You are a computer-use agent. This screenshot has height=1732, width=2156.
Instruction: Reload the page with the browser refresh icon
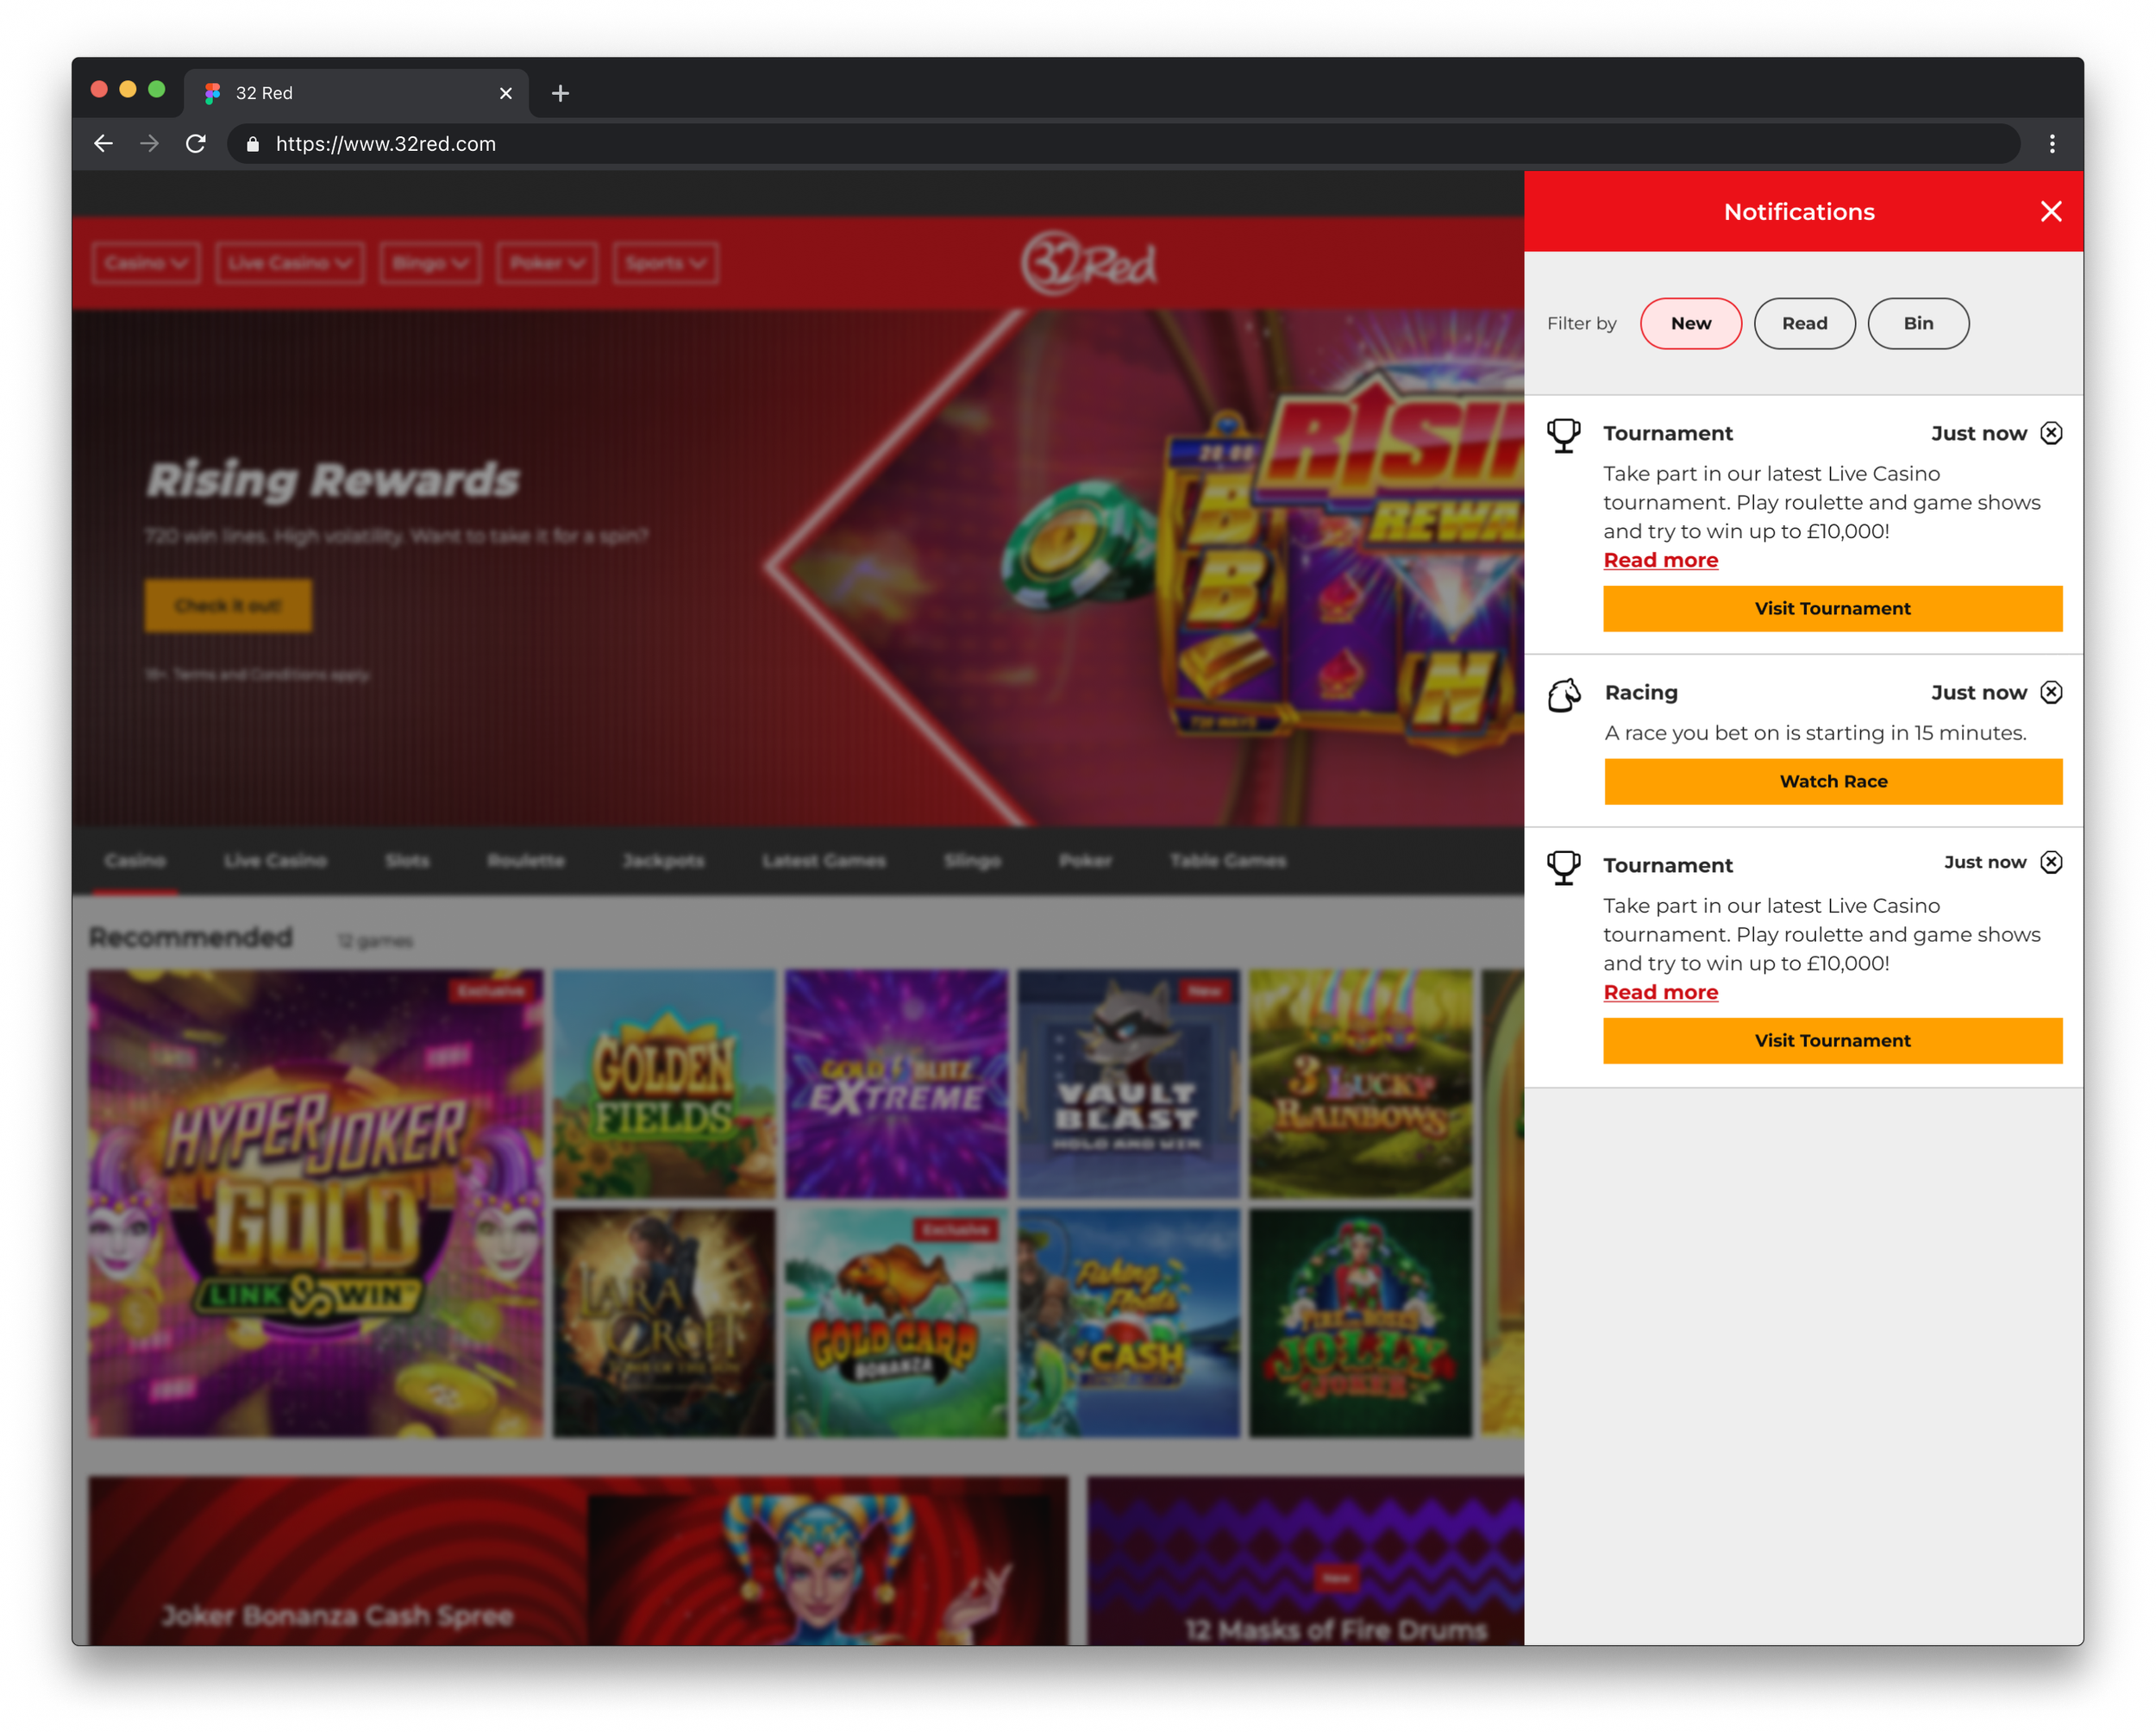tap(196, 144)
